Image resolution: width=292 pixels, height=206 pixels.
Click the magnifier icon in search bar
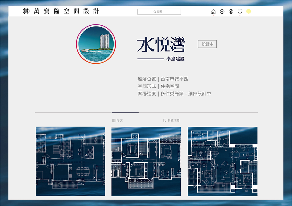155,12
